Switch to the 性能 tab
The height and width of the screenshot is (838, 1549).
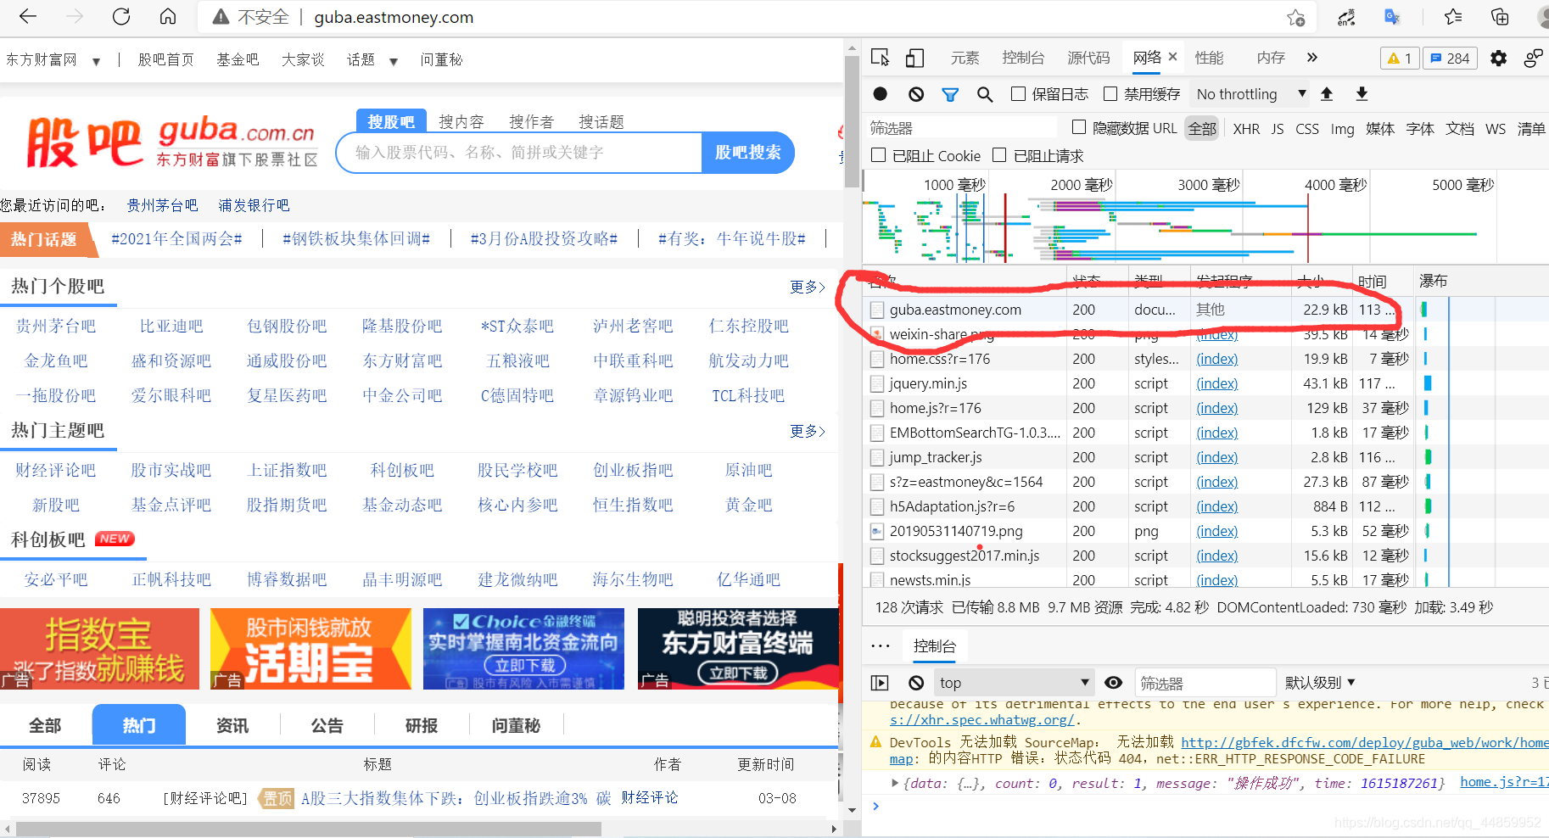1209,58
